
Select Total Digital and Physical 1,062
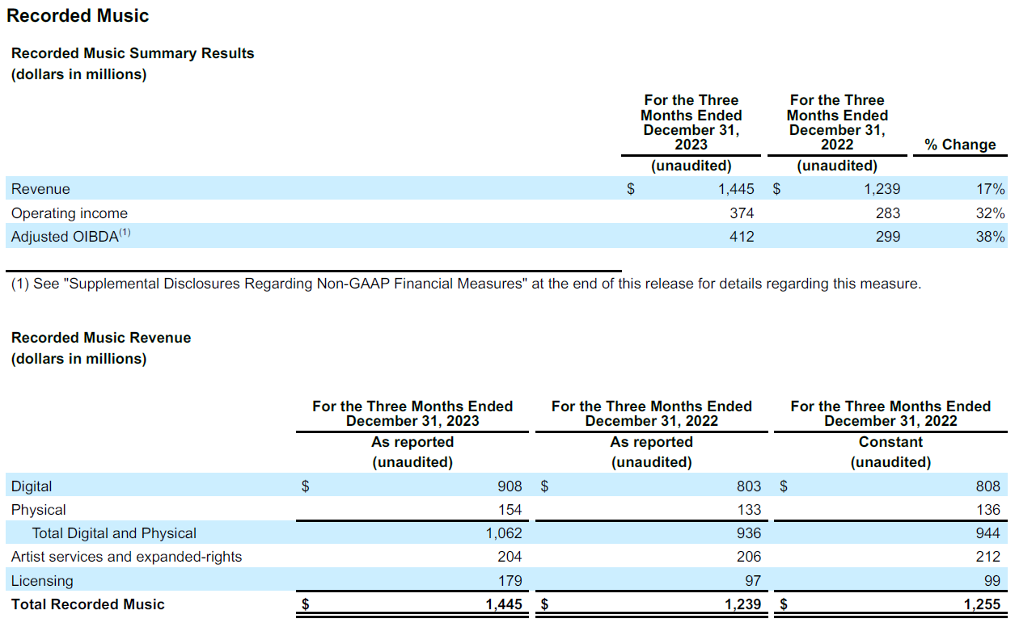[x=504, y=533]
